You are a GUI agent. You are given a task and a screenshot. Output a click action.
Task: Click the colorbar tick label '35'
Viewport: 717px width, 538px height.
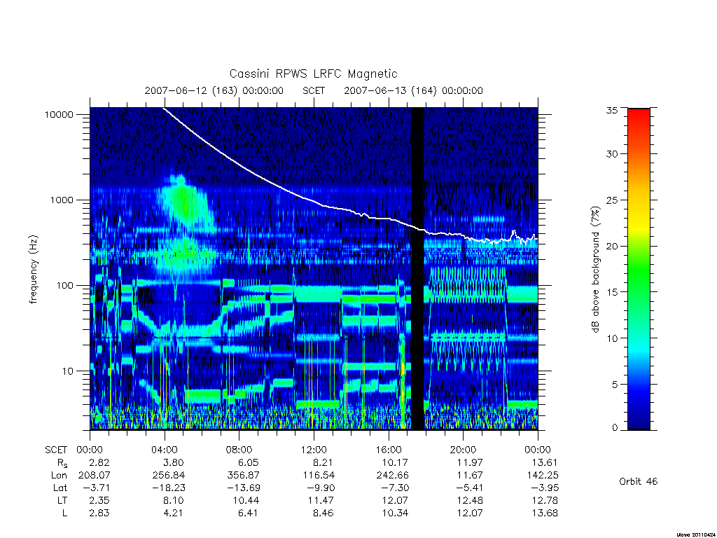tap(611, 110)
